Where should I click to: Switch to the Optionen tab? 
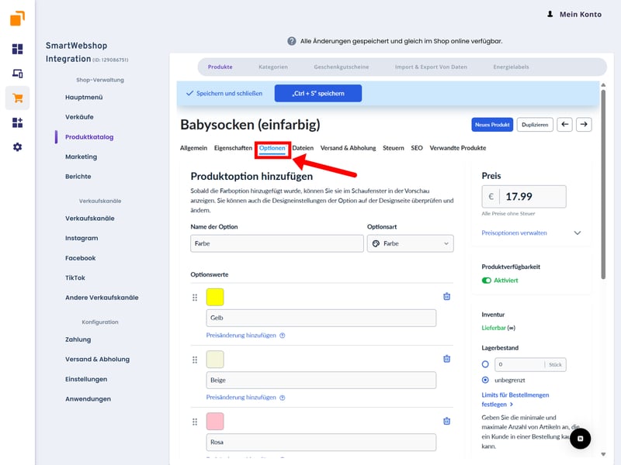click(x=272, y=148)
